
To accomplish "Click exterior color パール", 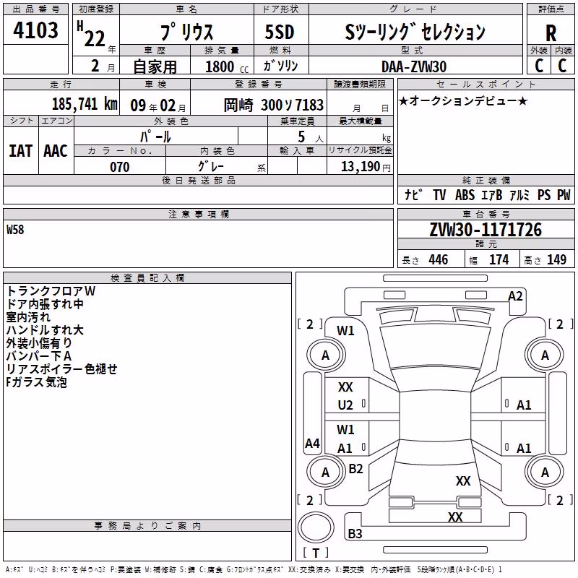I will click(x=155, y=137).
